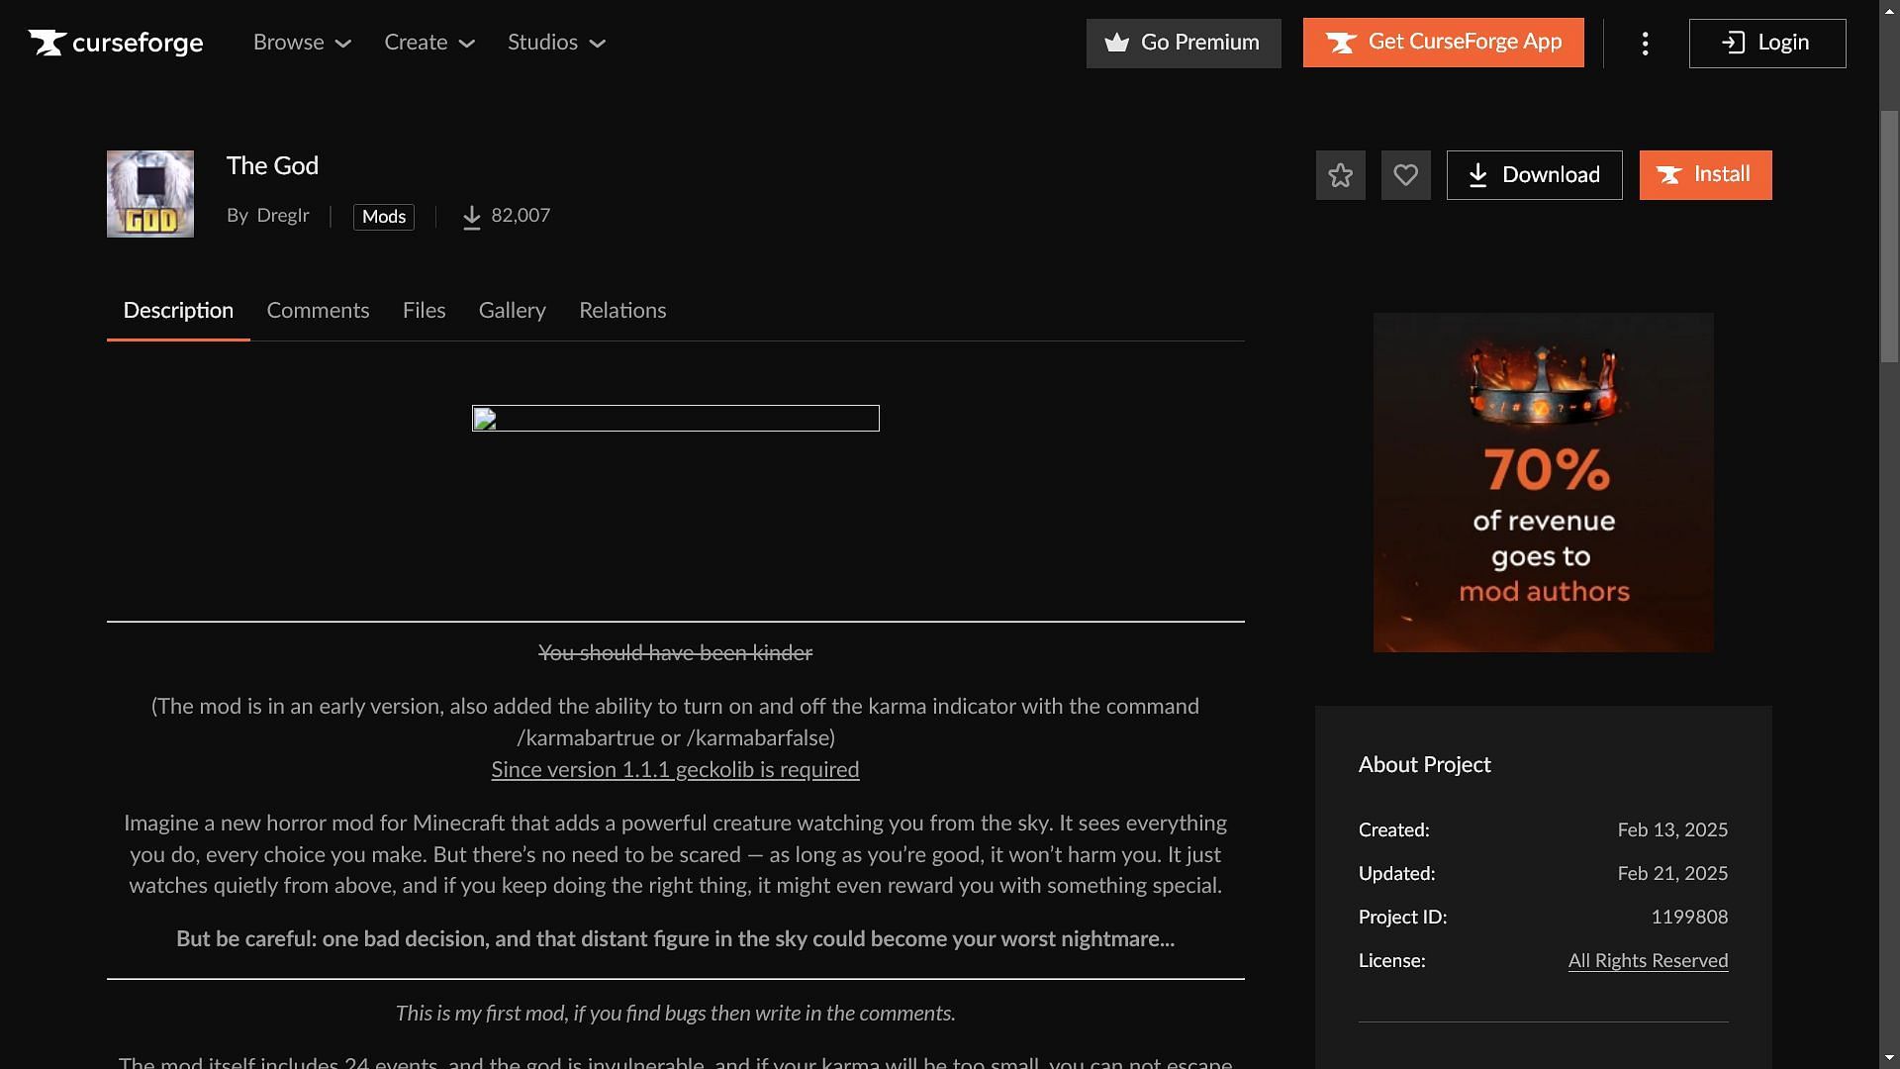Click the CurseForge logo icon top left

pyautogui.click(x=44, y=42)
